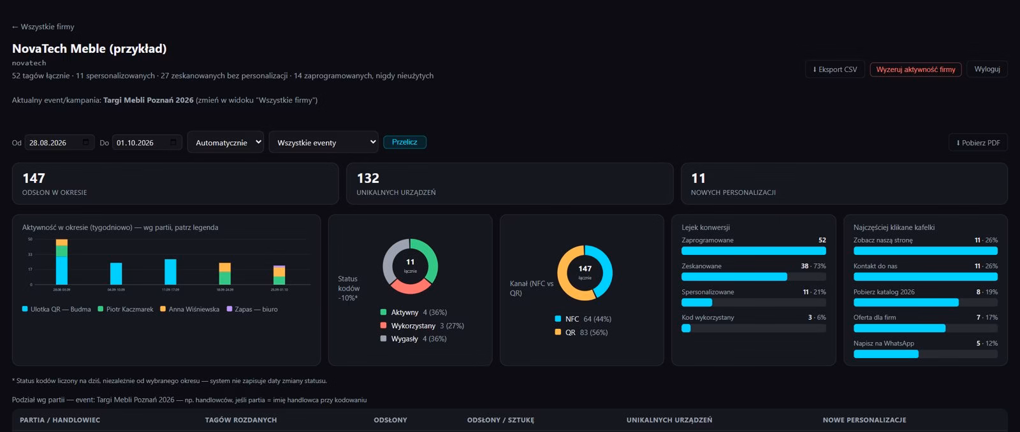Click the Do date value 01.10.2026
1020x432 pixels.
[x=135, y=143]
